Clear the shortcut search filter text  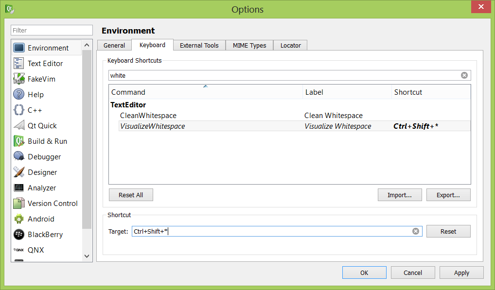click(464, 75)
